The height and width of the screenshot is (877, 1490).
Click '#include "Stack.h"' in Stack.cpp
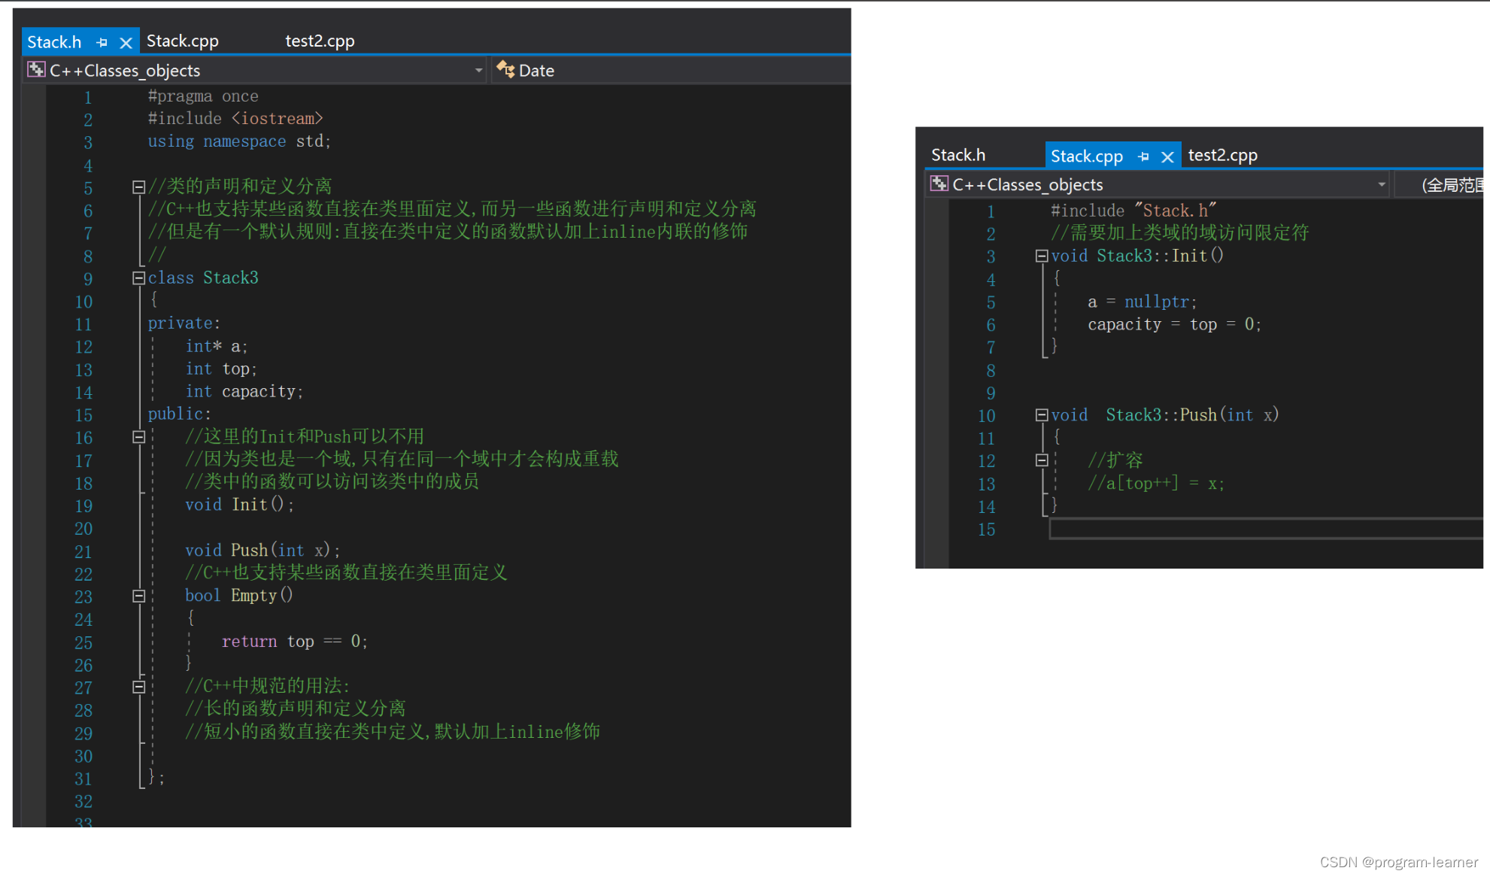pyautogui.click(x=1133, y=211)
